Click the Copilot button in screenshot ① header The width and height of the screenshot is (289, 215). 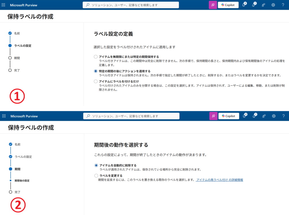coord(228,5)
